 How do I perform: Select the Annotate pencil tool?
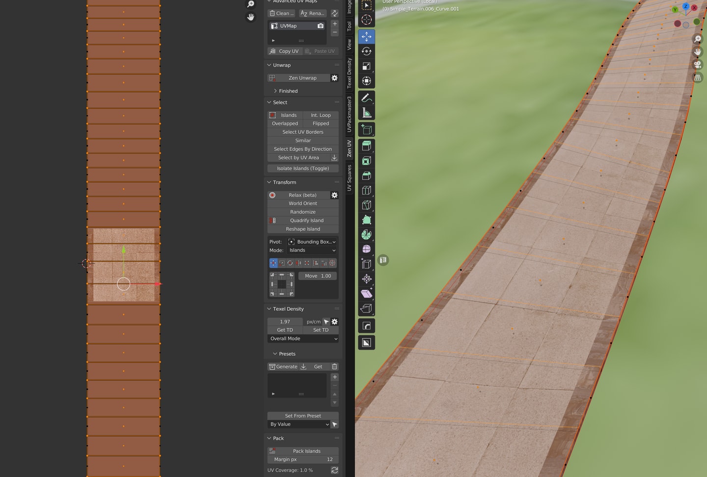[366, 98]
